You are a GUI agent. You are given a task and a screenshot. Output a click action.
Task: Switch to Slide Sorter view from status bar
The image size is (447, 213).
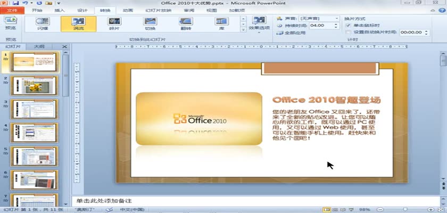pos(335,210)
